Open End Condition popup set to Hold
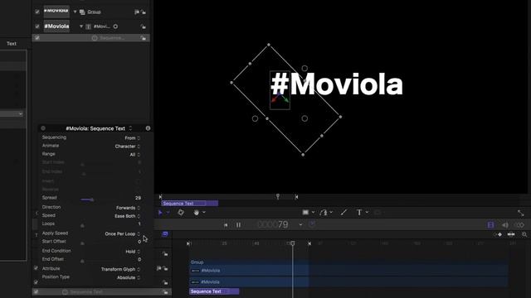This screenshot has height=298, width=531. (x=133, y=252)
